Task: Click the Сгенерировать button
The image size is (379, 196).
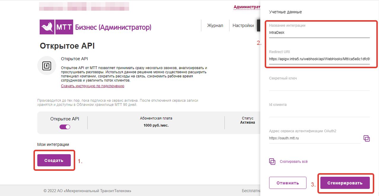Action: 345,183
